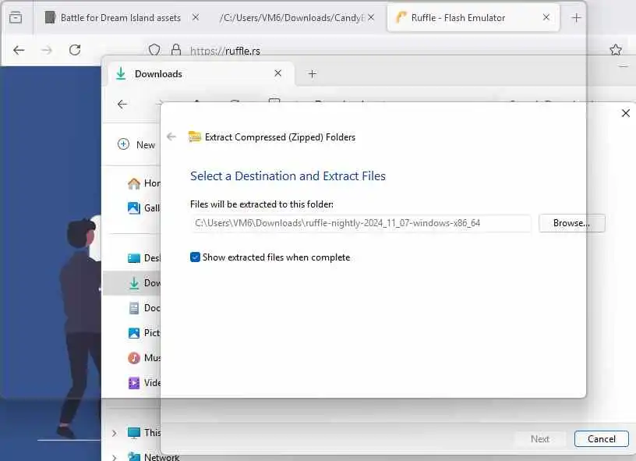Go back in the browser
The height and width of the screenshot is (461, 636).
coord(19,51)
